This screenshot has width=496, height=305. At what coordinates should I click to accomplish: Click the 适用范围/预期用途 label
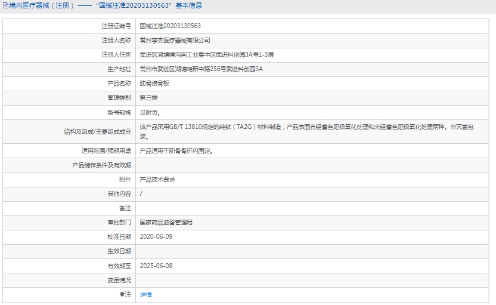click(x=106, y=151)
